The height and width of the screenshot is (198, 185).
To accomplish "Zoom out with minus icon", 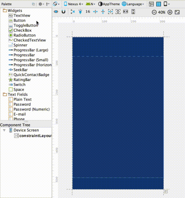I will tap(154, 12).
